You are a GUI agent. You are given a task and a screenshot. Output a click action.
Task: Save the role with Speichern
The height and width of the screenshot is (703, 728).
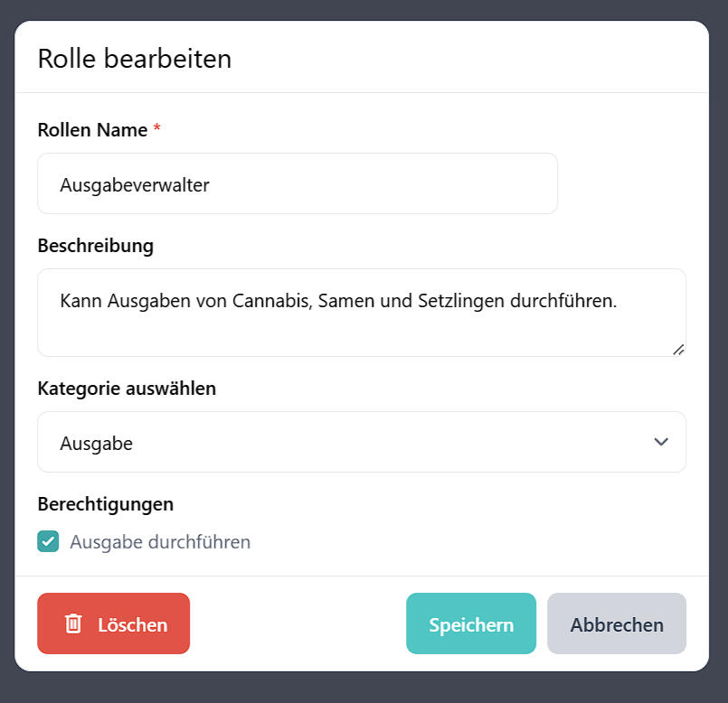(470, 623)
